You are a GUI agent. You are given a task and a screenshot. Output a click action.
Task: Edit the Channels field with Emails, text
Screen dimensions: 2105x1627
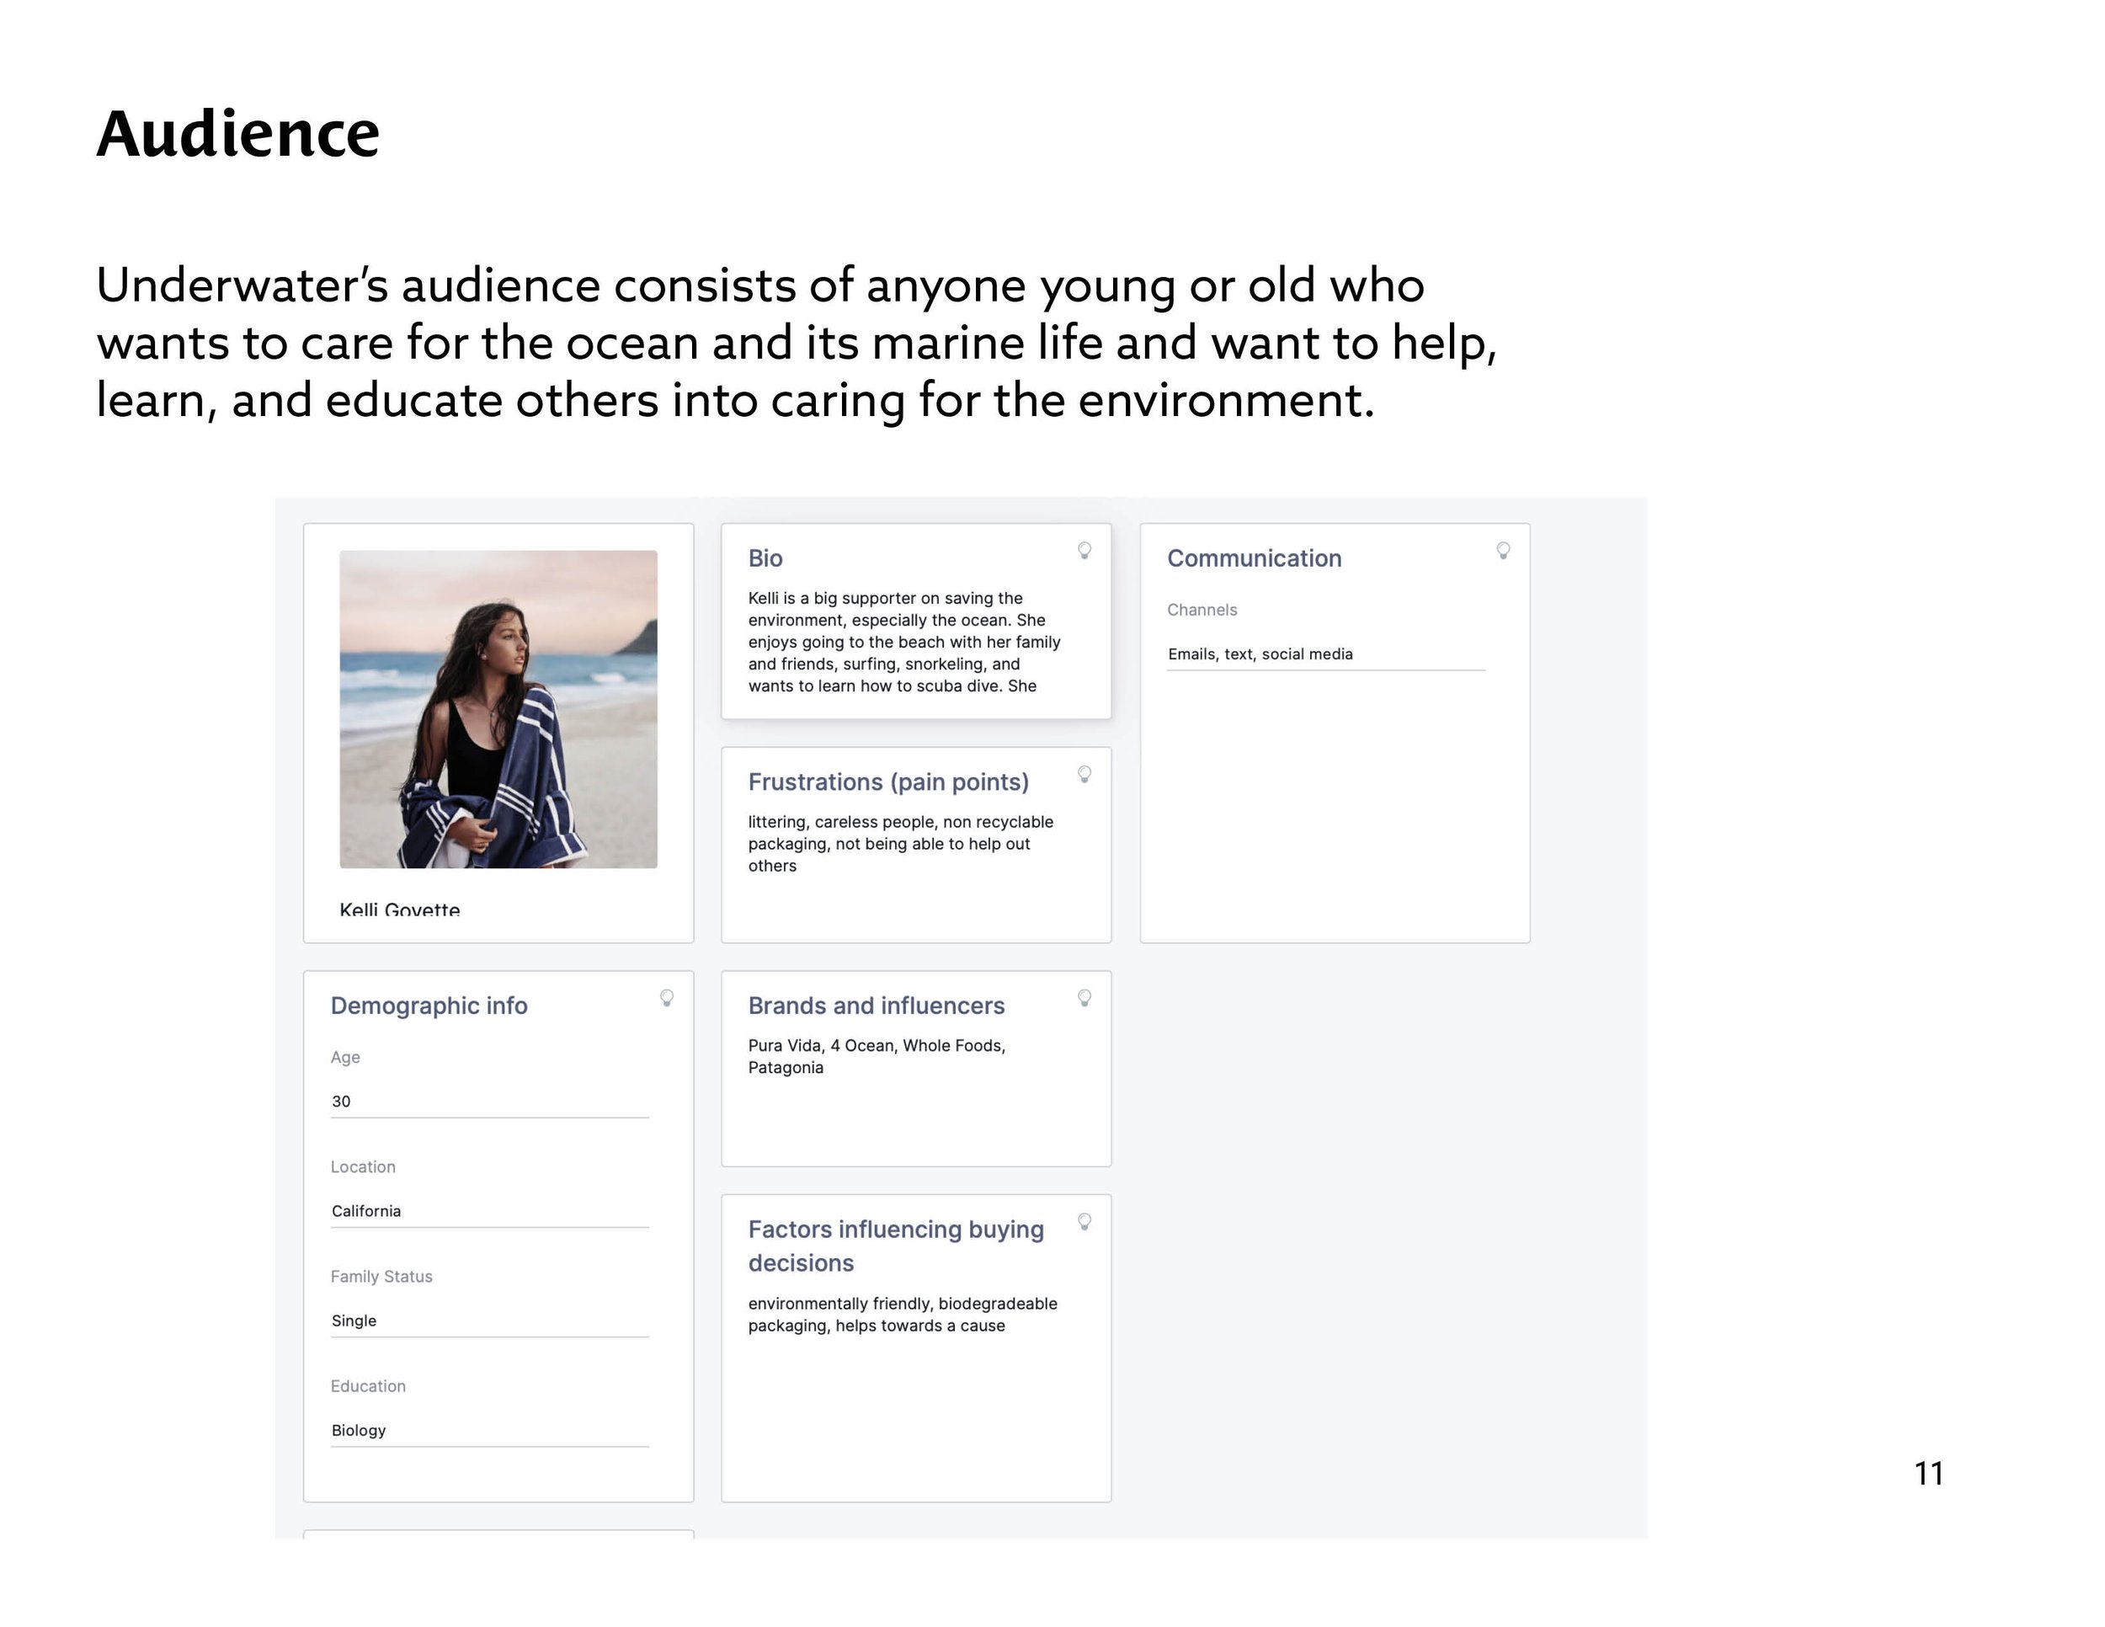(1326, 654)
